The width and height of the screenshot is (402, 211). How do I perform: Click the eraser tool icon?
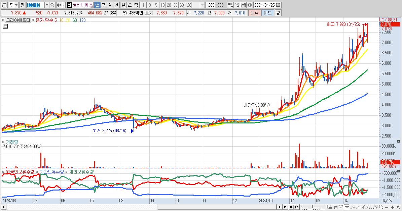[x=369, y=207]
